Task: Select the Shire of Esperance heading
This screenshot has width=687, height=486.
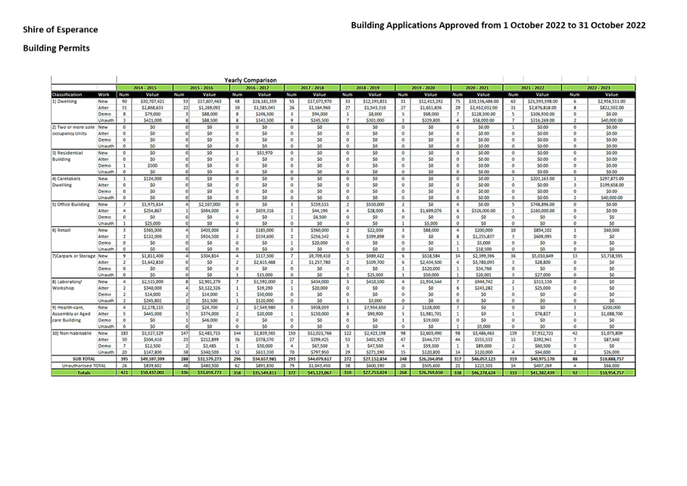Action: pos(61,30)
